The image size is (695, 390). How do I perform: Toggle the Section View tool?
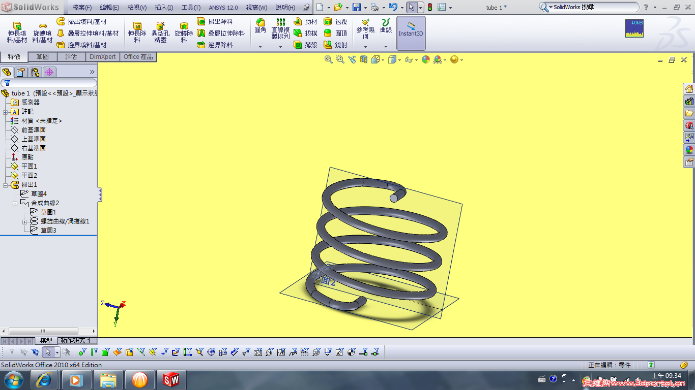pyautogui.click(x=363, y=59)
